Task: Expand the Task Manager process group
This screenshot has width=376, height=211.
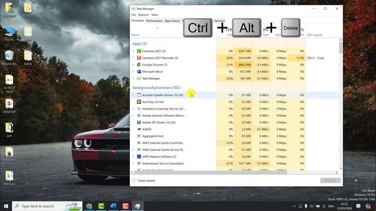Action: tap(133, 79)
